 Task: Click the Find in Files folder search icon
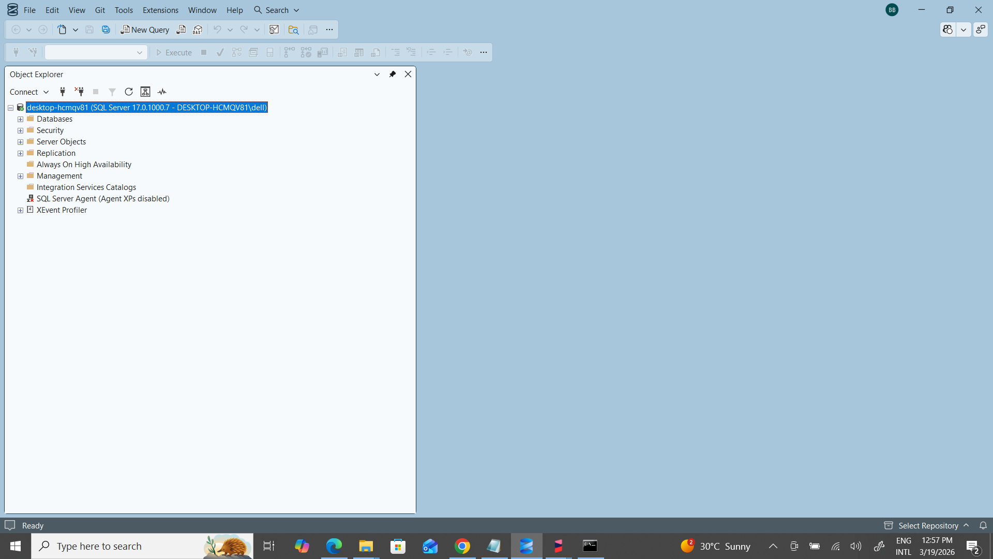pos(293,30)
